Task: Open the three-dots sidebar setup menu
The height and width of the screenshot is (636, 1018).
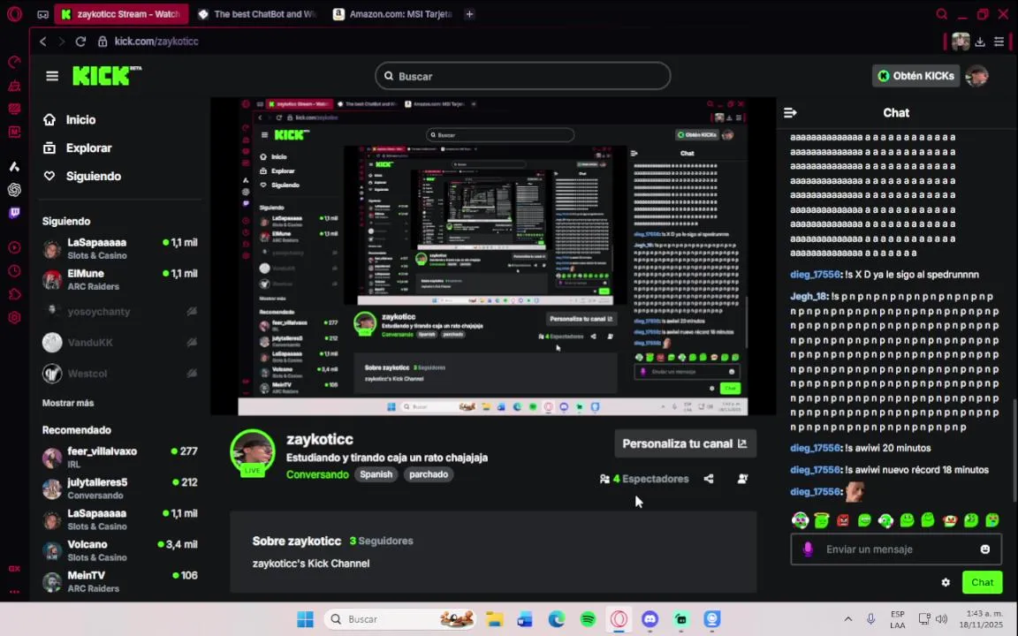Action: (14, 592)
